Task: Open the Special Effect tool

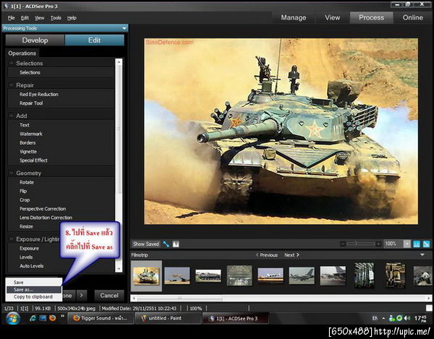Action: (33, 160)
